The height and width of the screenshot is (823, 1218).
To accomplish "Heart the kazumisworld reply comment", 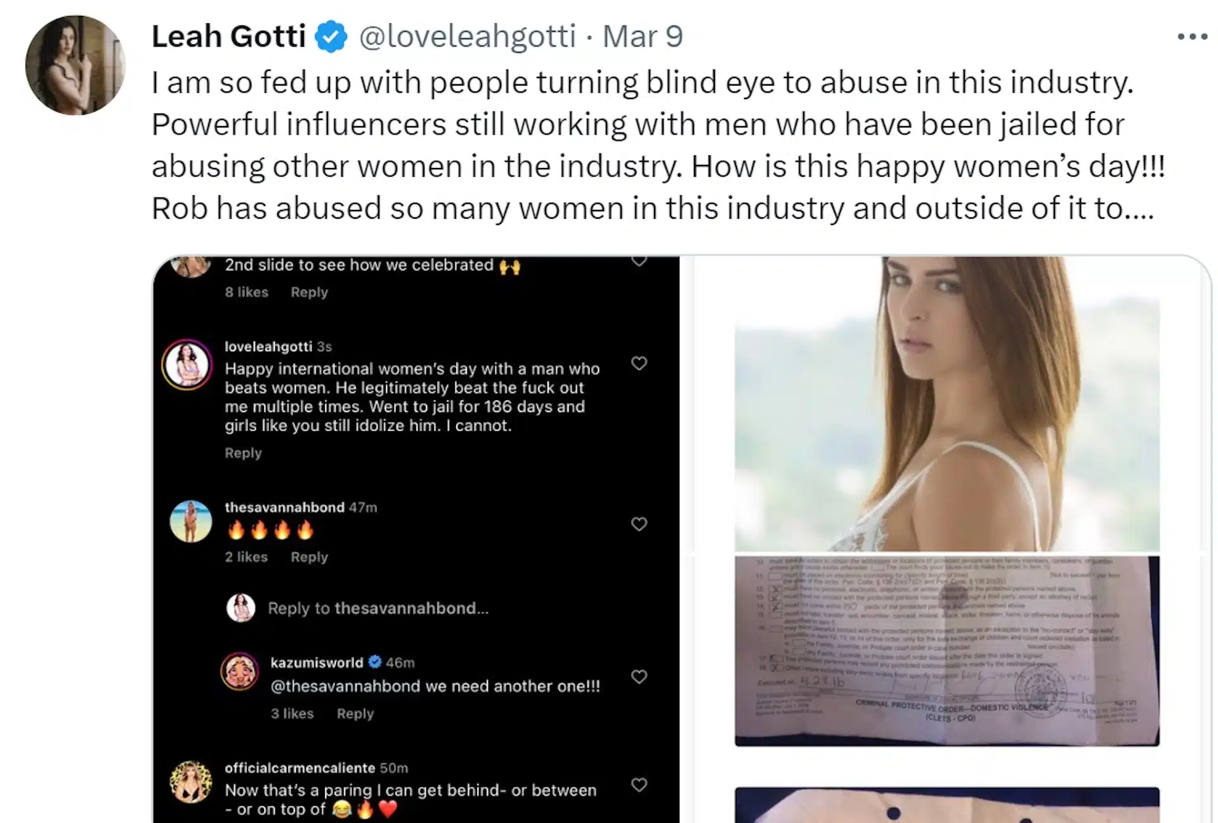I will (639, 677).
